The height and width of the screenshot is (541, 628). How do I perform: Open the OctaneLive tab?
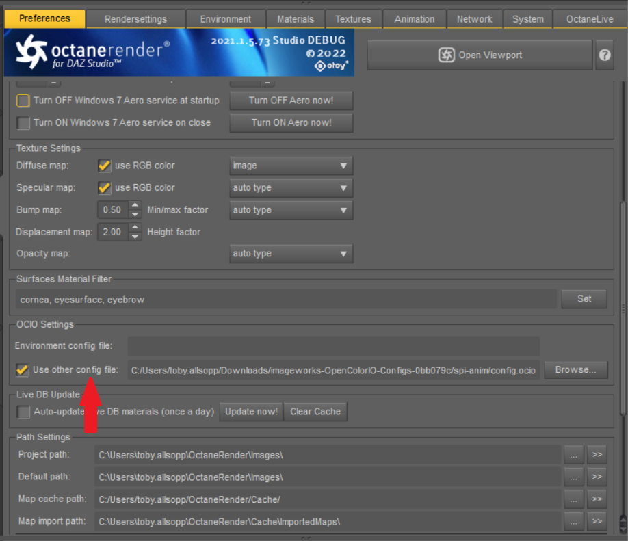[x=590, y=19]
